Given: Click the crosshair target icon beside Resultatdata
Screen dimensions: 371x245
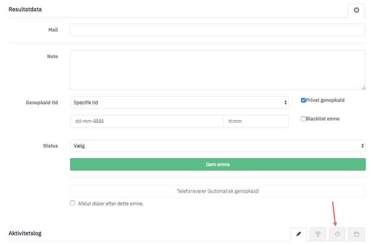Looking at the screenshot, I should click(356, 10).
